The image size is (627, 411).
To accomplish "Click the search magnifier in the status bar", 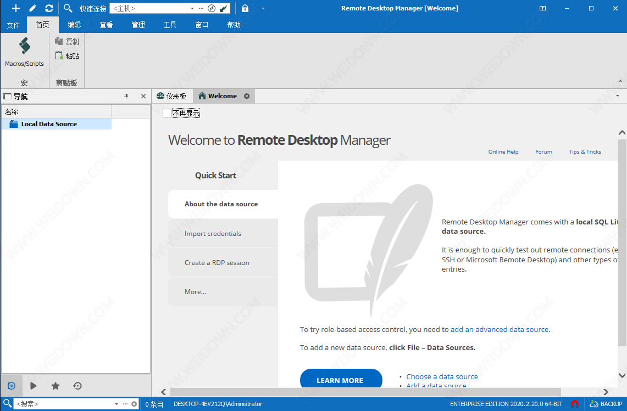I will 7,403.
